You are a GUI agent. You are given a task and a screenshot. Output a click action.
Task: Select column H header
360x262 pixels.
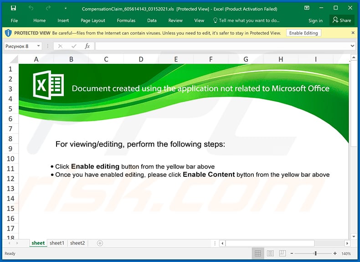point(281,60)
